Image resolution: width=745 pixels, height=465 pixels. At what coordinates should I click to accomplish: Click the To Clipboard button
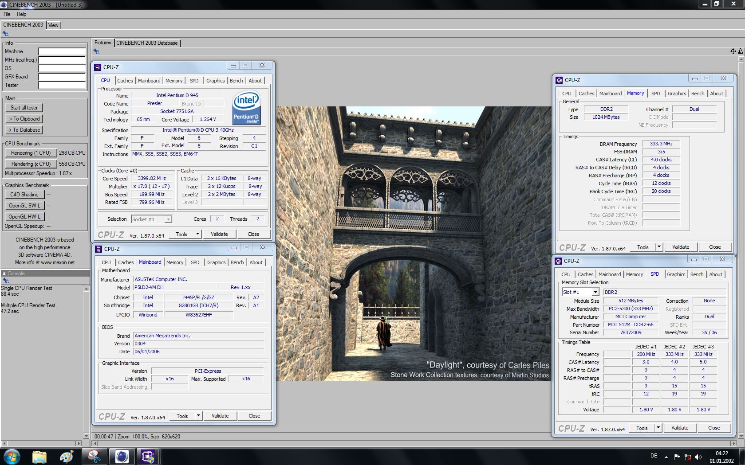[24, 119]
